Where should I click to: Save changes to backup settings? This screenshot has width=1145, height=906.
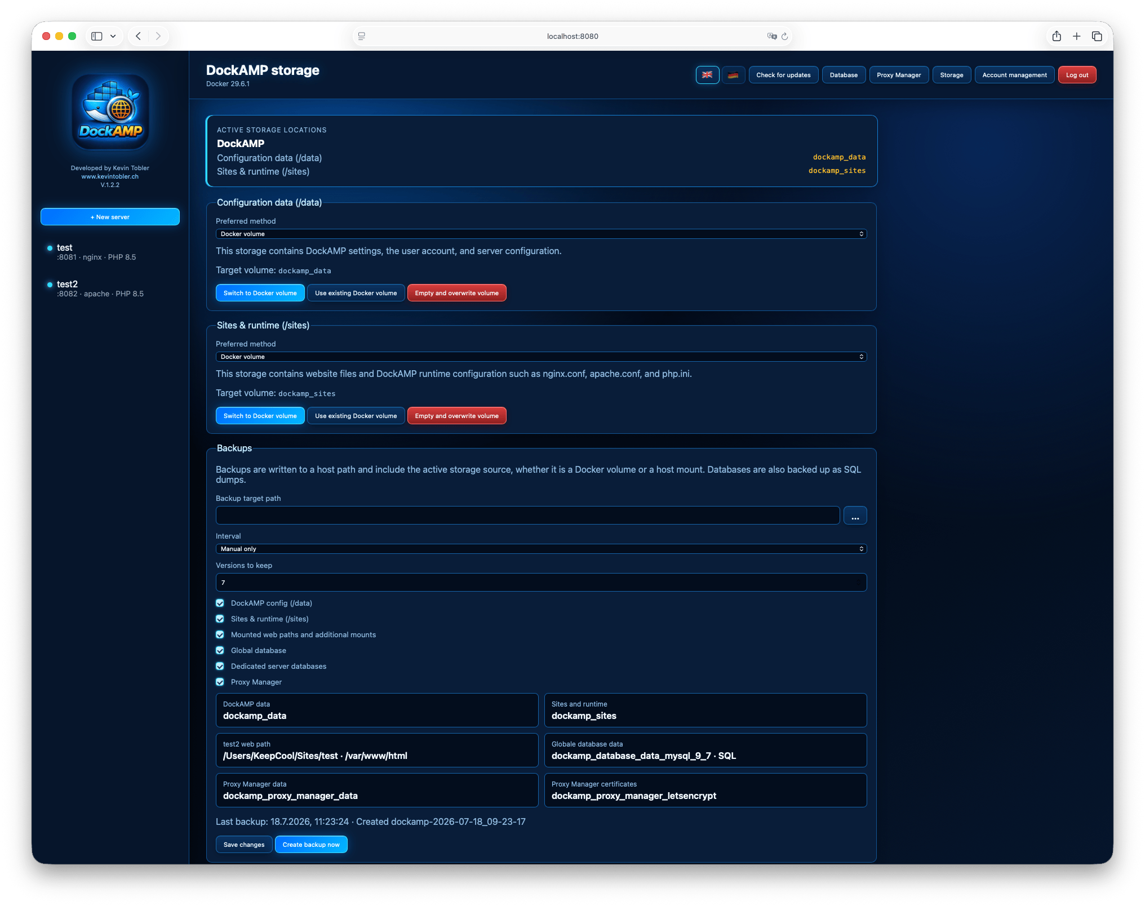click(244, 845)
